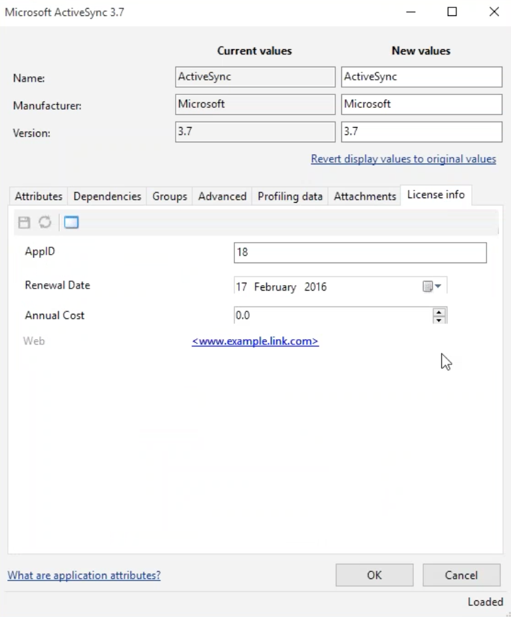Increase Annual Cost with up arrow
The image size is (511, 617).
[439, 312]
